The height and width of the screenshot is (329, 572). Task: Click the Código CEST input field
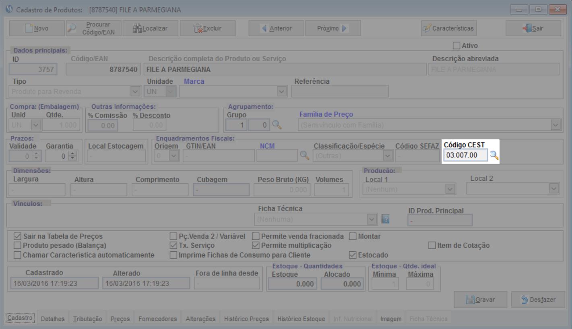[x=466, y=155]
